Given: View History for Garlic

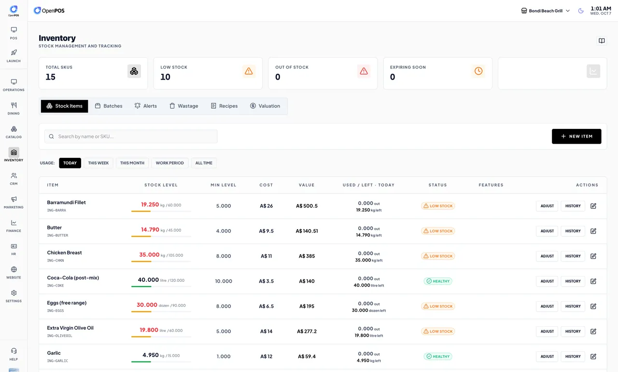Looking at the screenshot, I should point(573,357).
